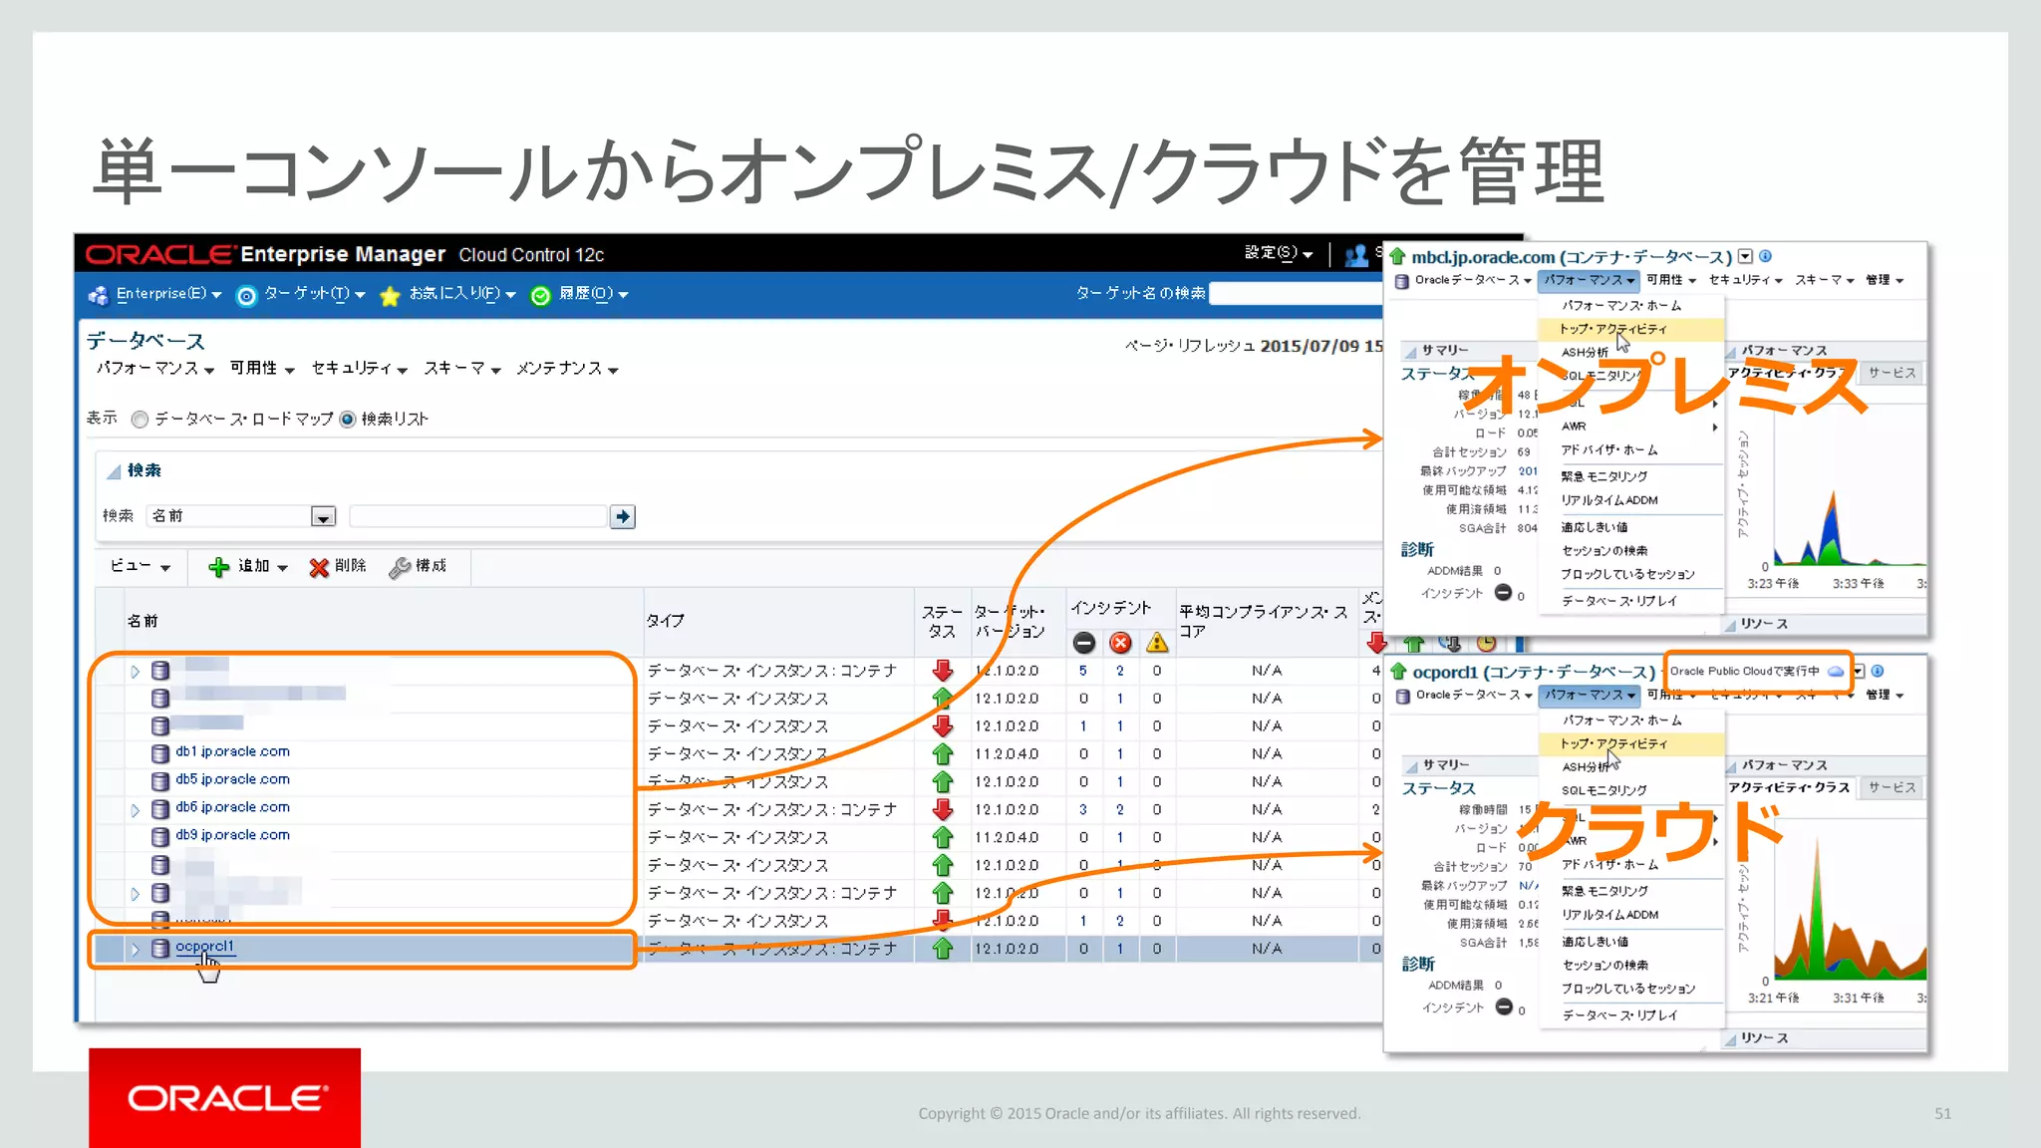Open the ocporcl1 database link
Screen dimensions: 2041x1148
(204, 947)
